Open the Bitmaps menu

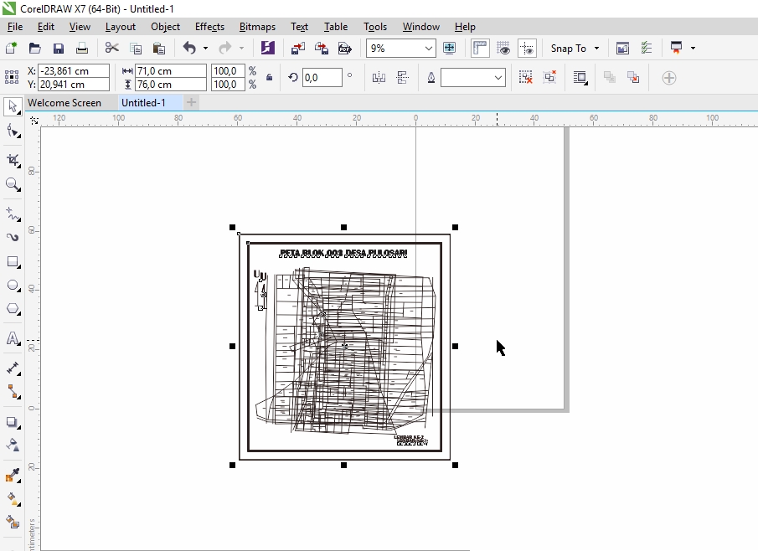[x=257, y=27]
